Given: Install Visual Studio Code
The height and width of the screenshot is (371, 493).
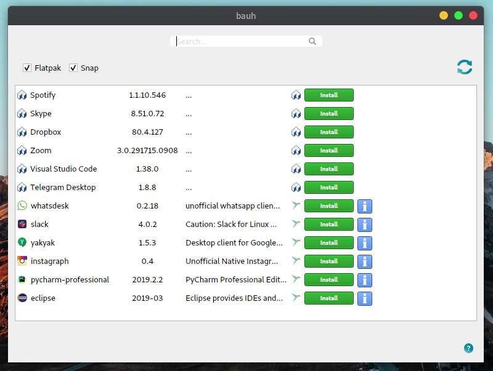Looking at the screenshot, I should [329, 169].
